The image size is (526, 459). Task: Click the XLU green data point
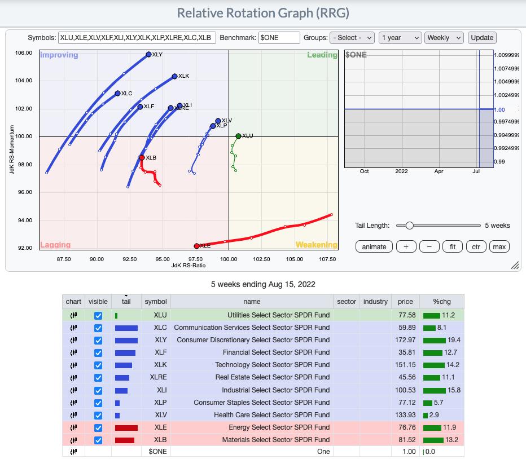tap(238, 136)
